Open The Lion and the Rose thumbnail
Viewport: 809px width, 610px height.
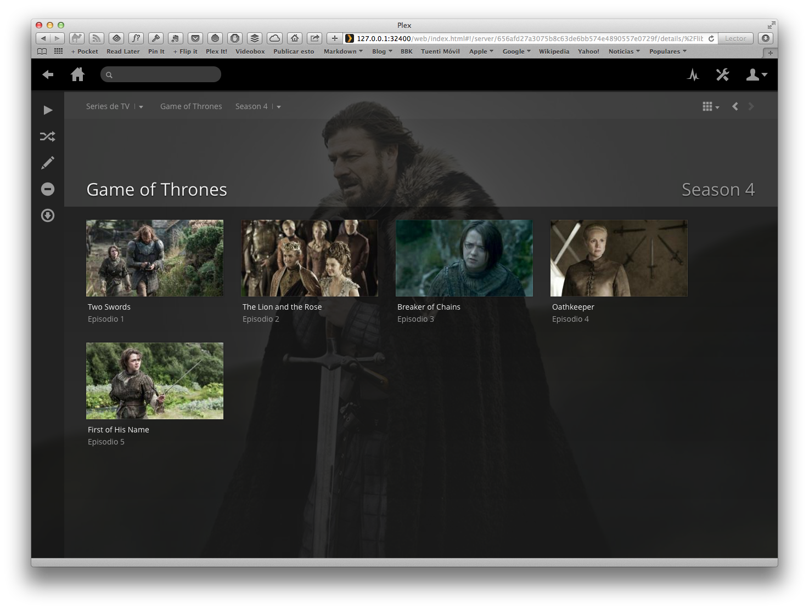[310, 258]
